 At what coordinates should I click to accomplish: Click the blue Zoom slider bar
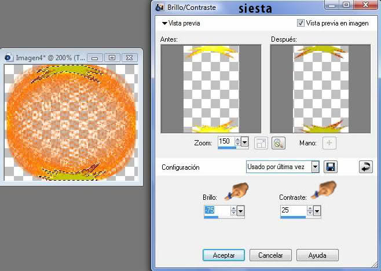227,148
